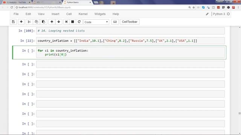Click the scrollbar up arrow
Image resolution: width=241 pixels, height=135 pixels.
(x=239, y=27)
